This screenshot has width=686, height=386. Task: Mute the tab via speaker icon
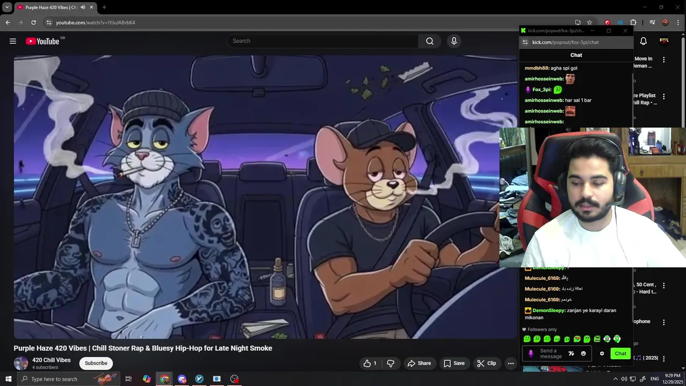tap(83, 8)
